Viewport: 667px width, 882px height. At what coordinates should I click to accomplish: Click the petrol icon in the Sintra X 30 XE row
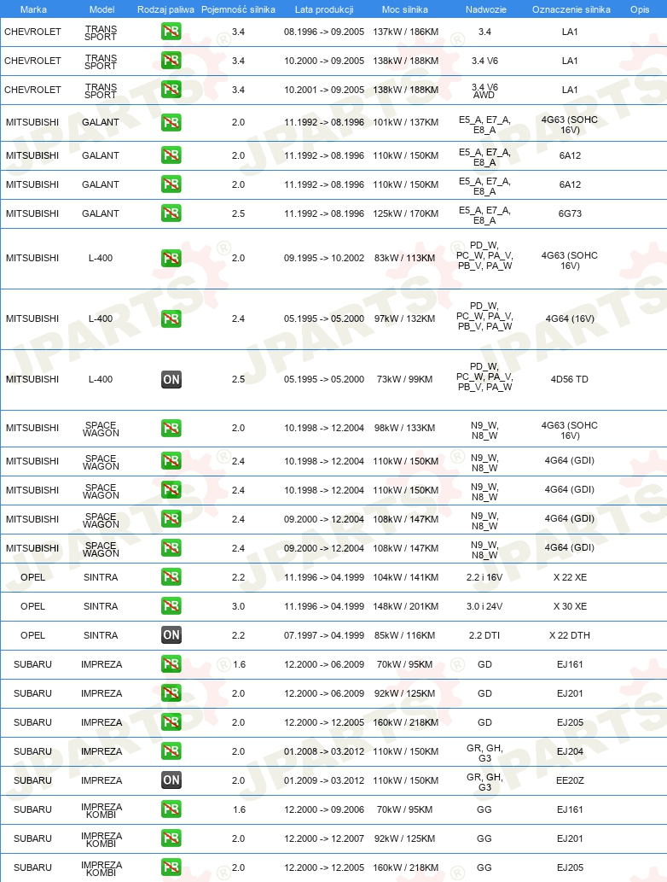tap(171, 606)
